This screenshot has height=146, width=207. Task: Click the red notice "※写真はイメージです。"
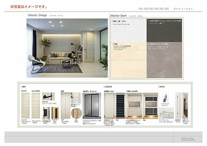[29, 7]
